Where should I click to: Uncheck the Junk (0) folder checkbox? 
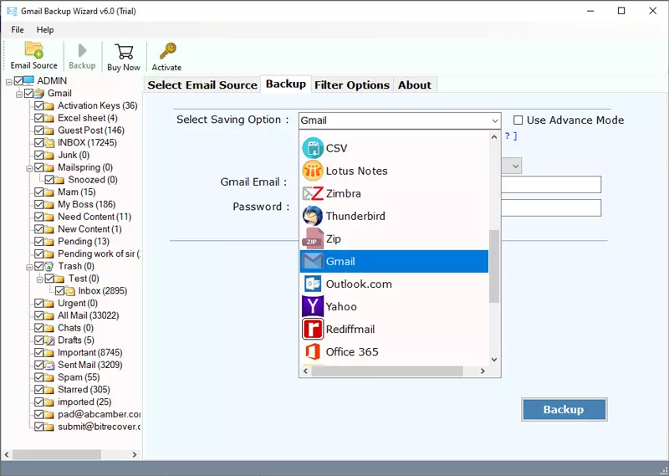coord(38,155)
